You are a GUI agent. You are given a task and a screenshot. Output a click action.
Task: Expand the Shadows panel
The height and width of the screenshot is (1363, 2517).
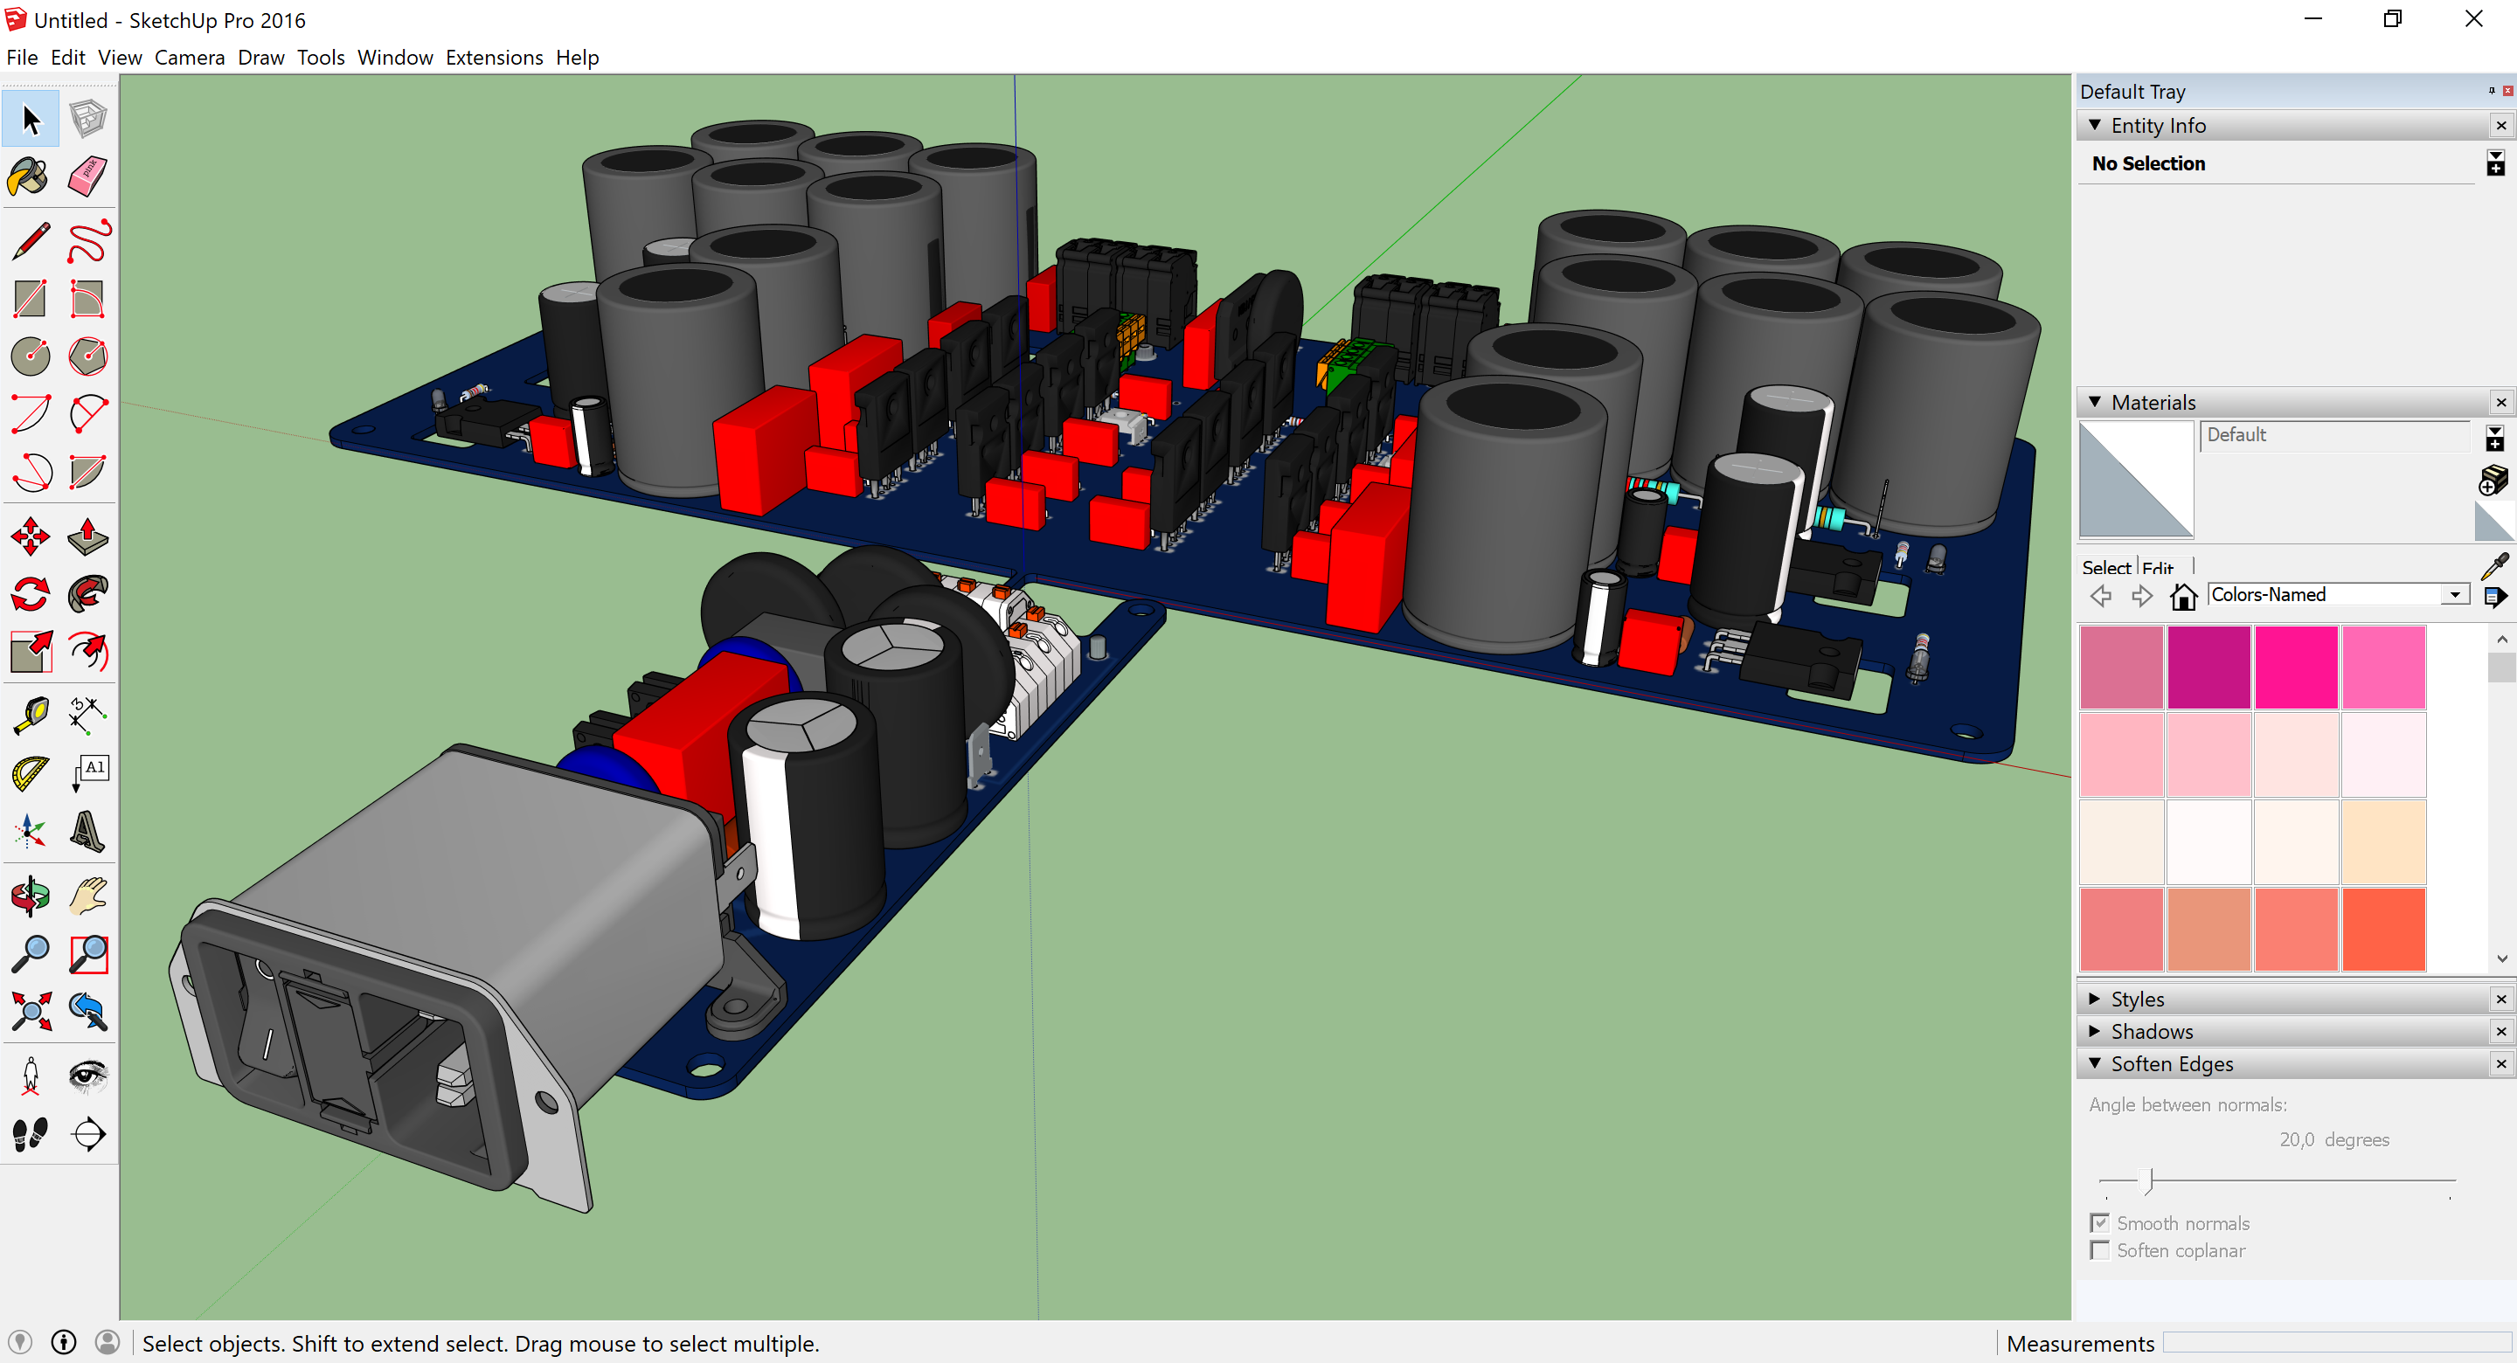pyautogui.click(x=2095, y=1031)
